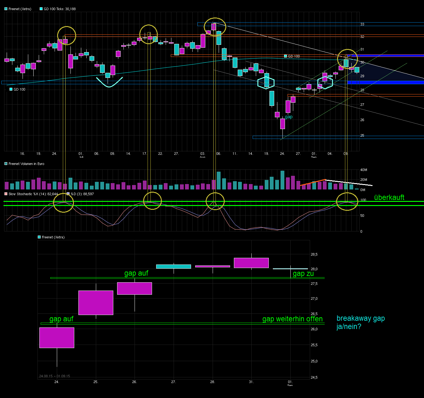Select the 'Slow Stochastic %K (14): 82,644' label

coord(33,194)
